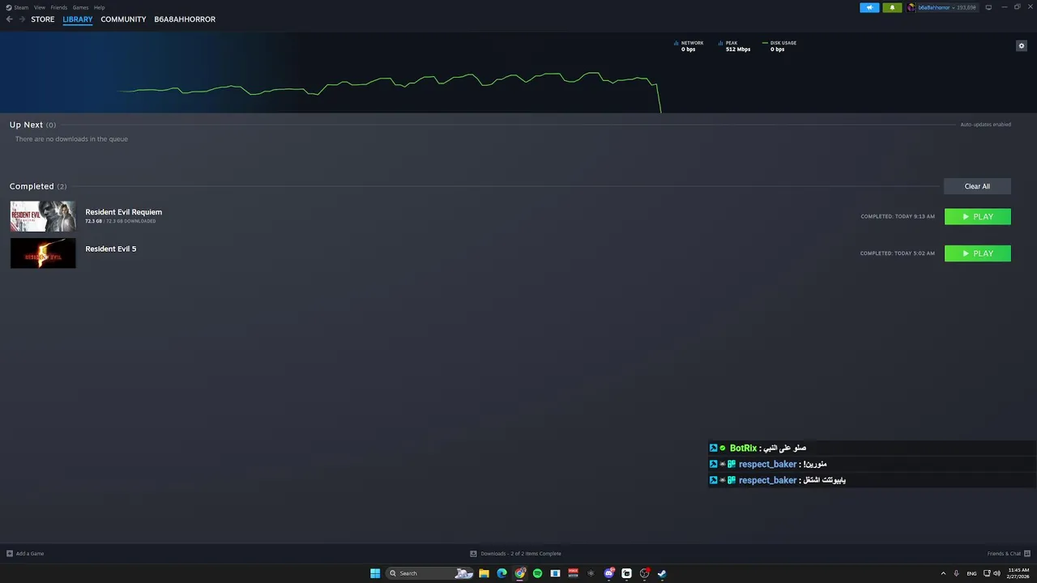Open the Windows Start menu
This screenshot has height=583, width=1037.
pyautogui.click(x=375, y=573)
